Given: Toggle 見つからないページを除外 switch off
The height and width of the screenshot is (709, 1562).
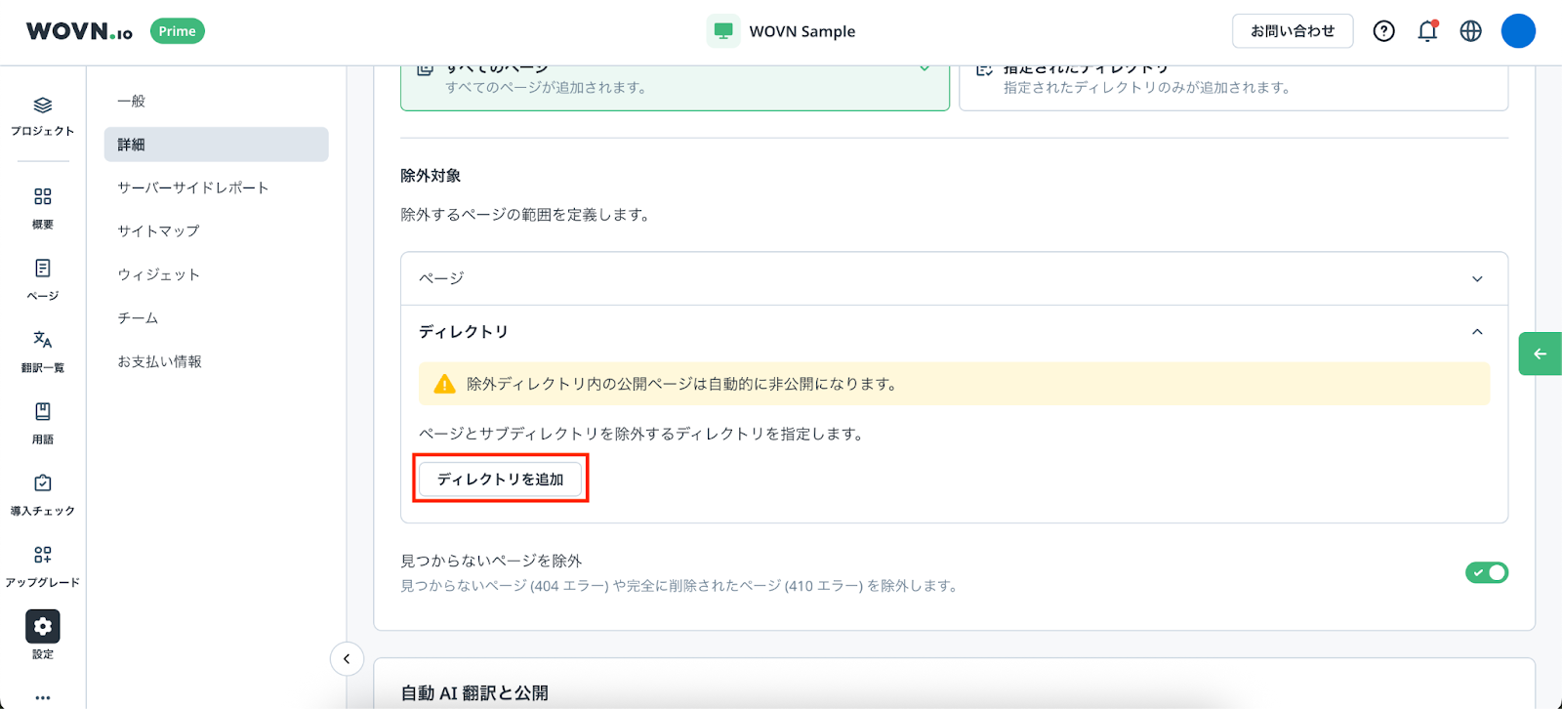Looking at the screenshot, I should coord(1486,572).
